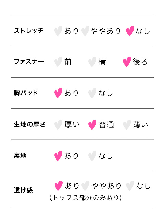Select the gray heart next to ストレッチ ややあり
The width and height of the screenshot is (164, 219).
tap(85, 31)
